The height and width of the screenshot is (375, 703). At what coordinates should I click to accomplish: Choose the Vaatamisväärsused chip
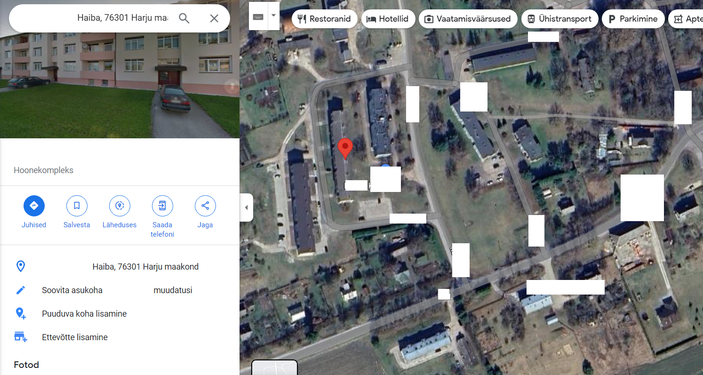(x=468, y=19)
